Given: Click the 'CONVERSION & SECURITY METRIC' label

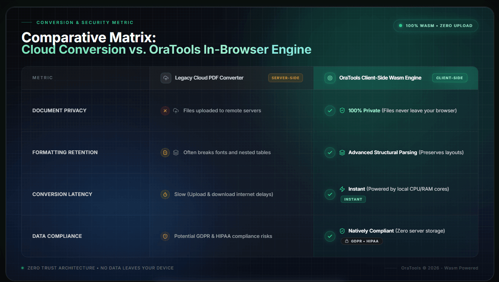Looking at the screenshot, I should tap(85, 23).
